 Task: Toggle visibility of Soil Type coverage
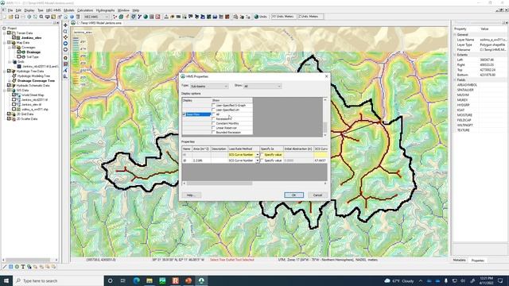click(x=19, y=56)
